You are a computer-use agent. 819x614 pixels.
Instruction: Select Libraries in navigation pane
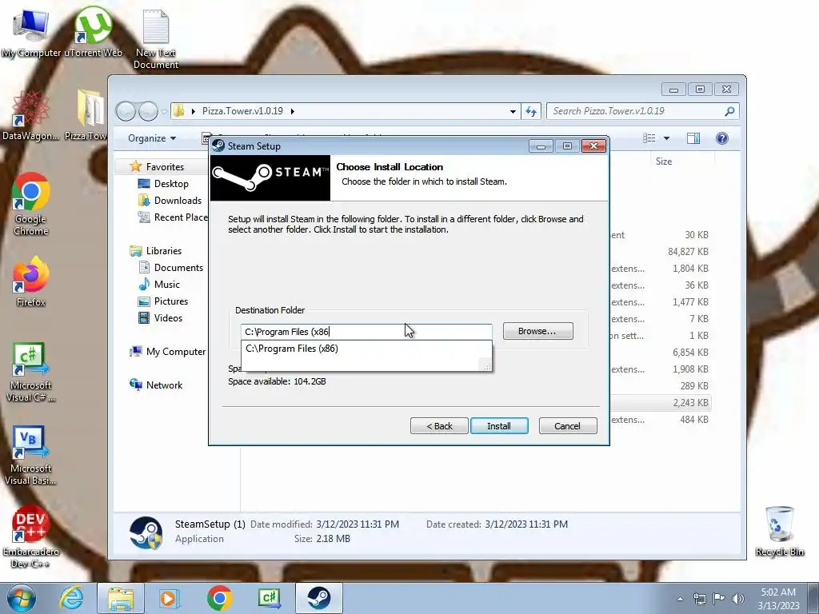pyautogui.click(x=163, y=251)
